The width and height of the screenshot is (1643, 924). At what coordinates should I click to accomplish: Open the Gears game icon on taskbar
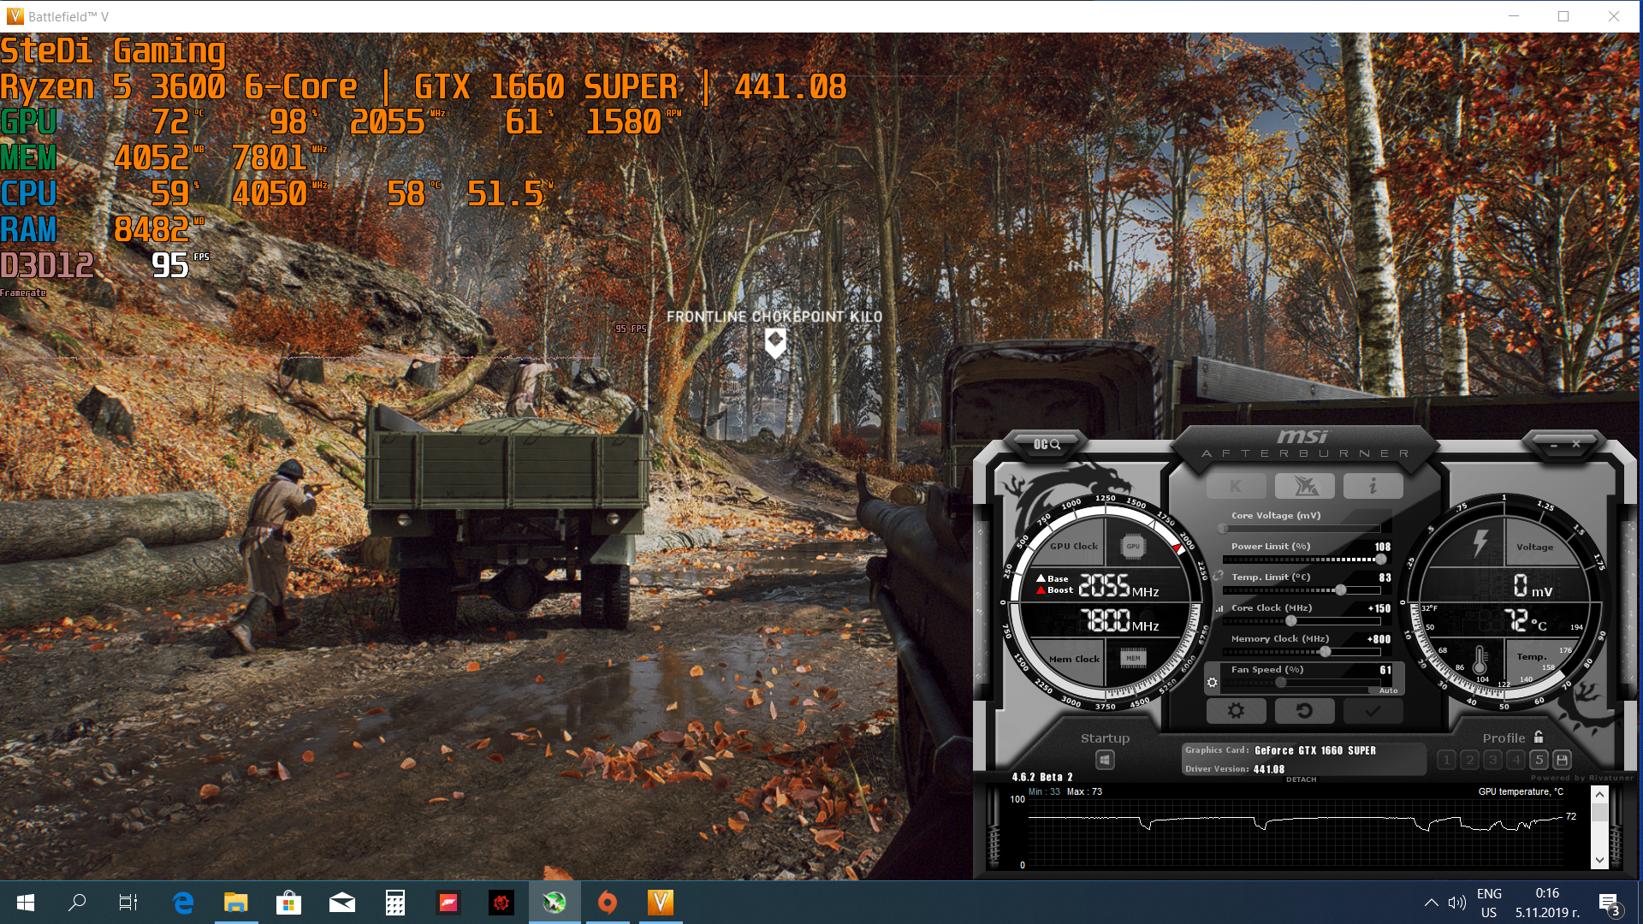(x=501, y=903)
